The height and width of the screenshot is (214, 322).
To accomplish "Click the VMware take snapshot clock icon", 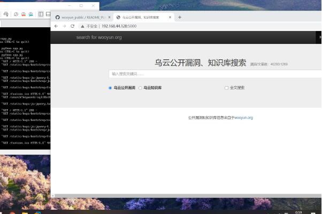I will [x=16, y=14].
